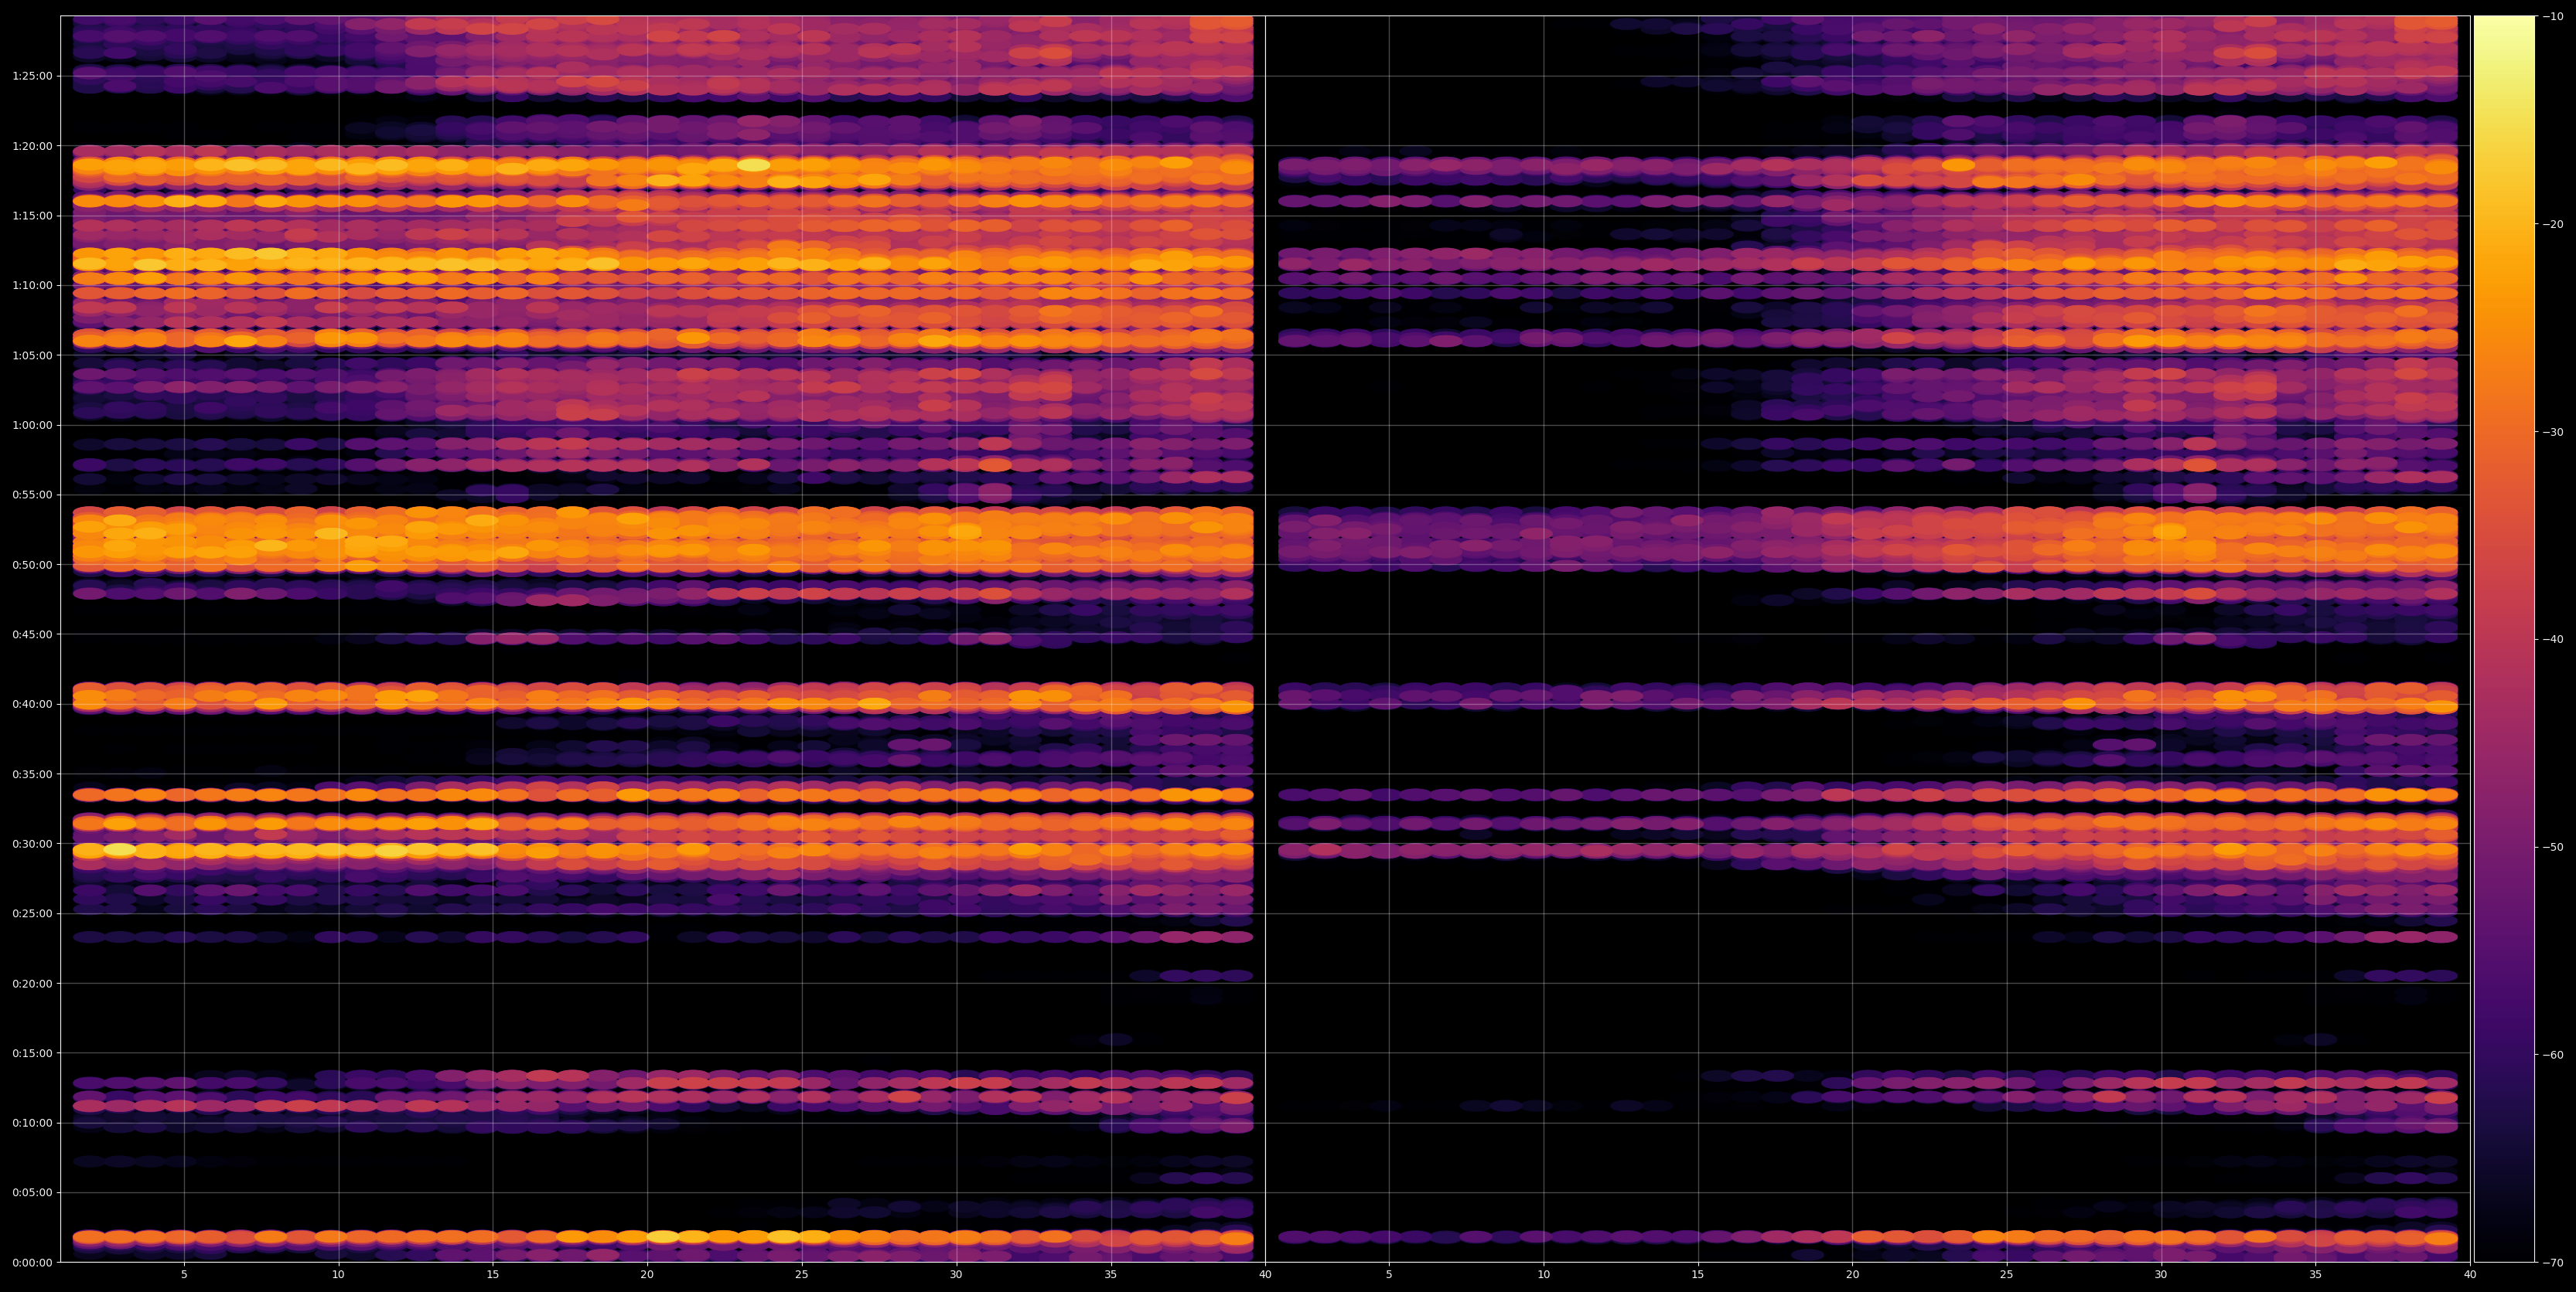The image size is (2576, 1292).
Task: Click the 0:35:00 time axis label
Action: click(33, 774)
